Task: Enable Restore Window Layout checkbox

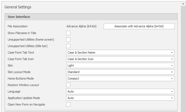Action: (68, 85)
